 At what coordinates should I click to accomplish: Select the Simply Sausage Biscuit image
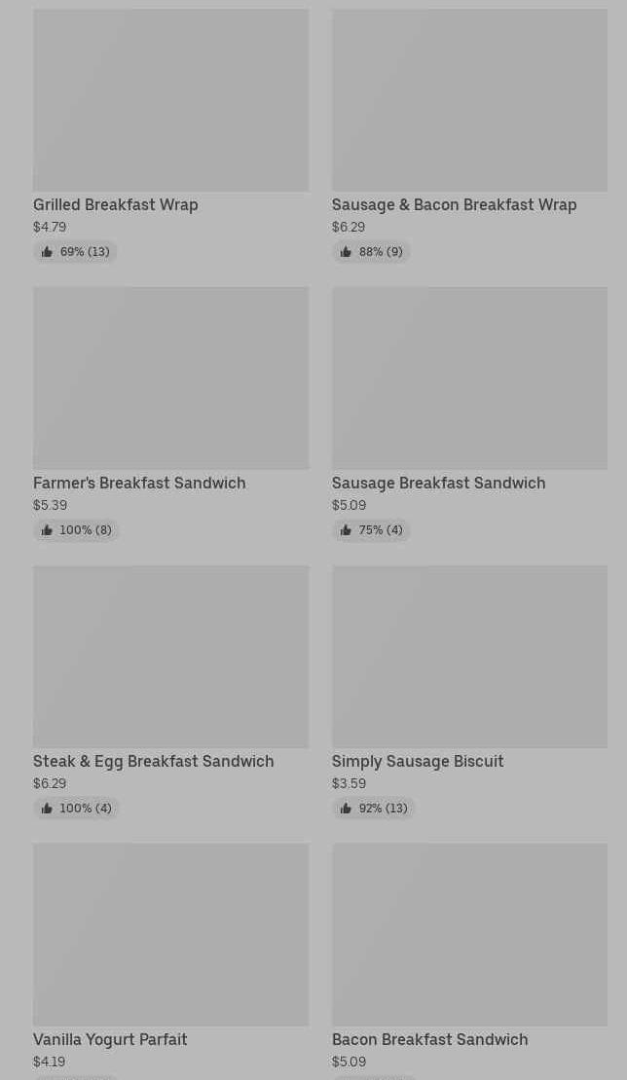[x=469, y=657]
